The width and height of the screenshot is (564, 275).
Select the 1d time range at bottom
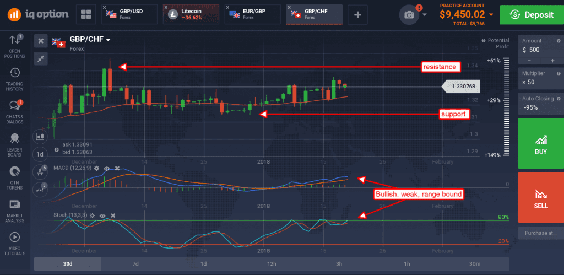pyautogui.click(x=203, y=264)
